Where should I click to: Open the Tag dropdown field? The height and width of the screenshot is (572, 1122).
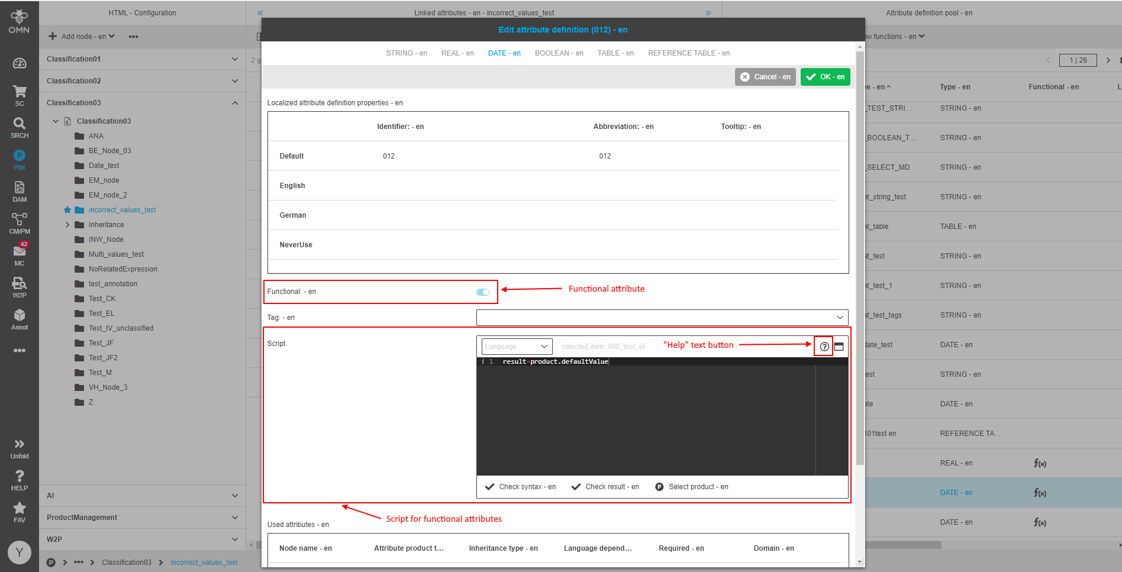tap(662, 318)
